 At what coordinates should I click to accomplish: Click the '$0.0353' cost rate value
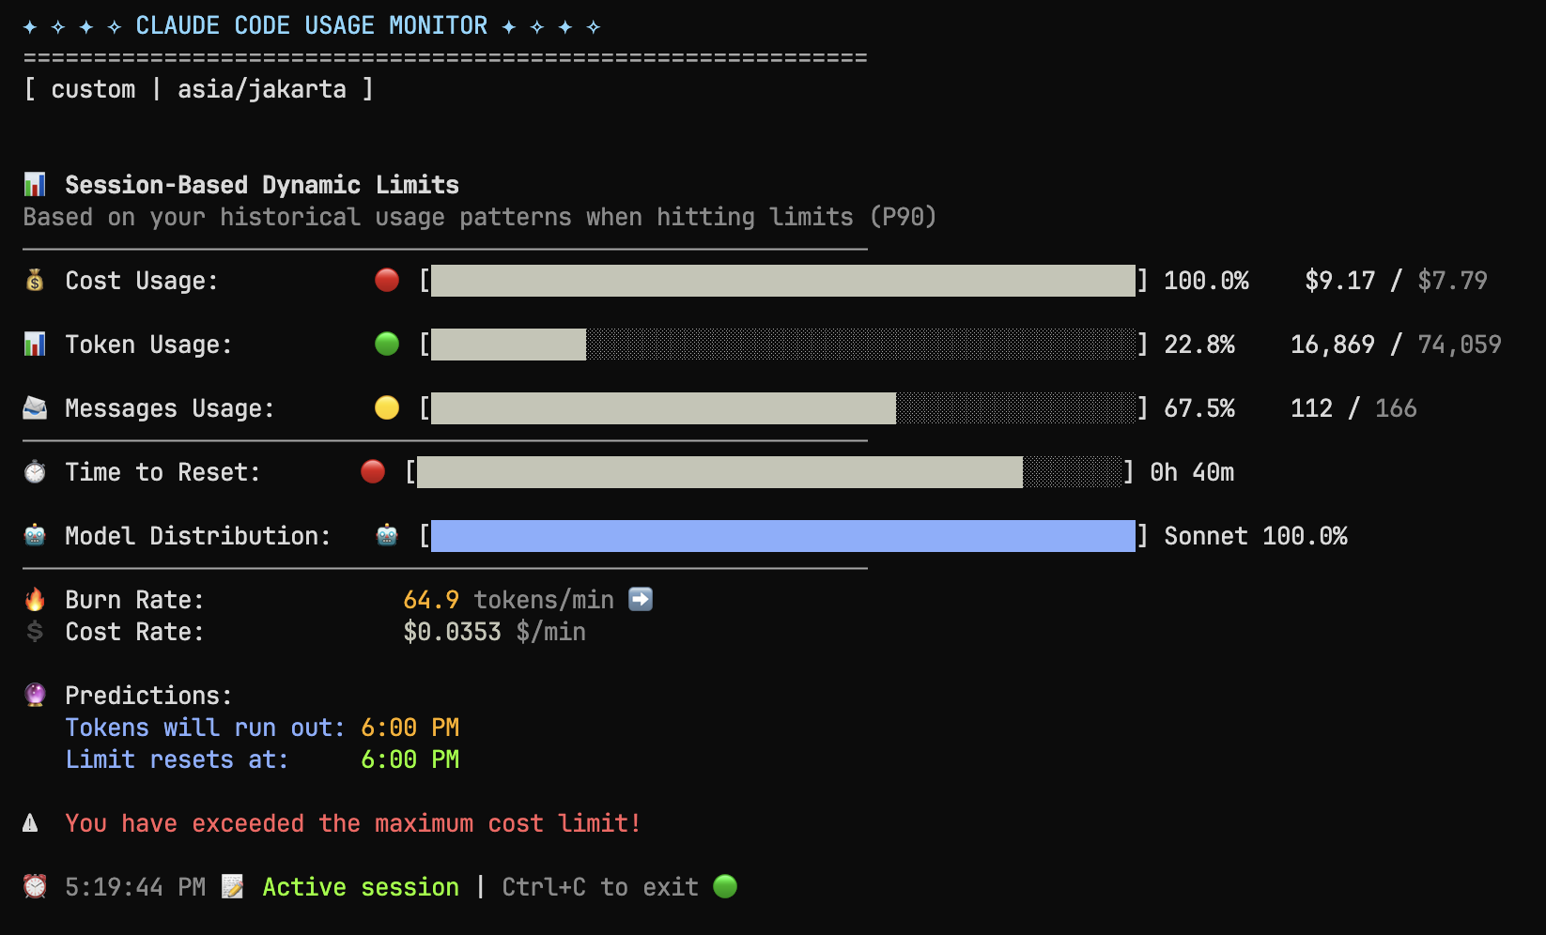click(453, 632)
